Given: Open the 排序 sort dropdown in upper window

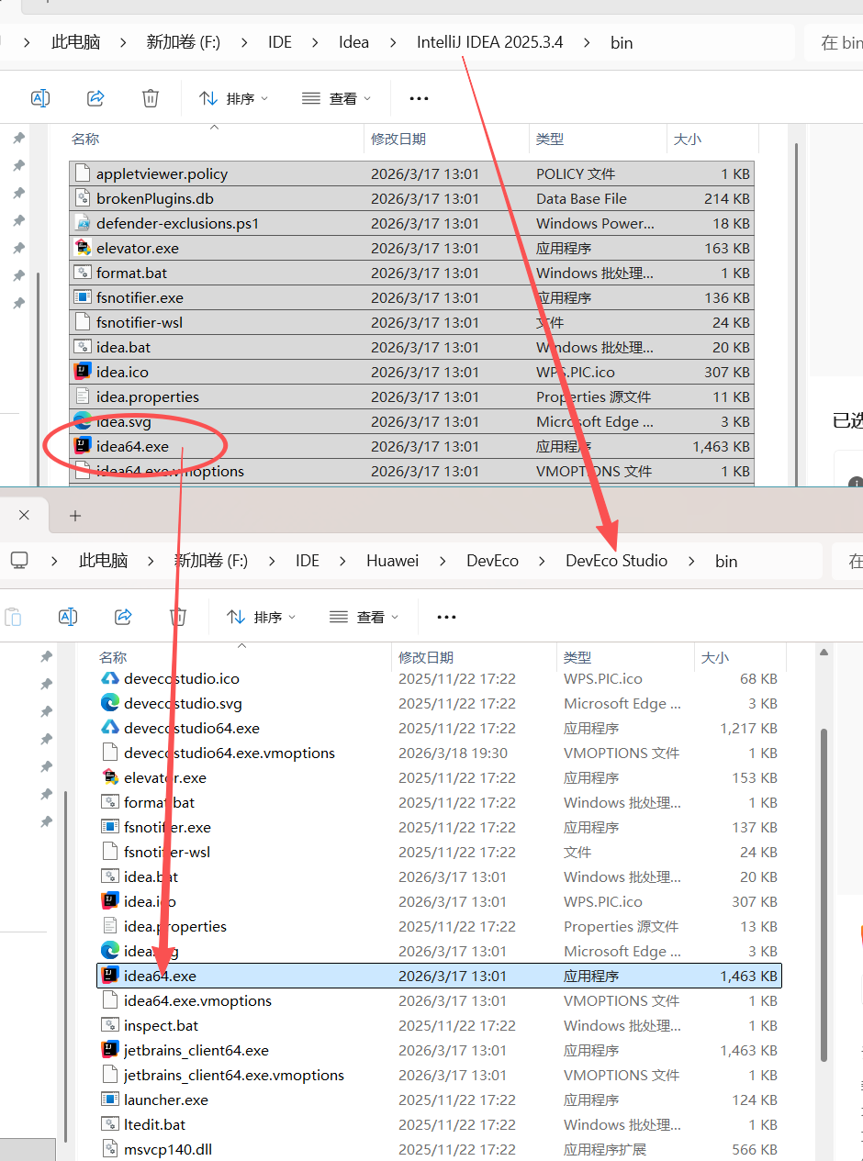Looking at the screenshot, I should coord(234,98).
